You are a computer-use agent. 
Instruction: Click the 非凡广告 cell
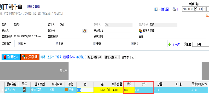pos(11,90)
